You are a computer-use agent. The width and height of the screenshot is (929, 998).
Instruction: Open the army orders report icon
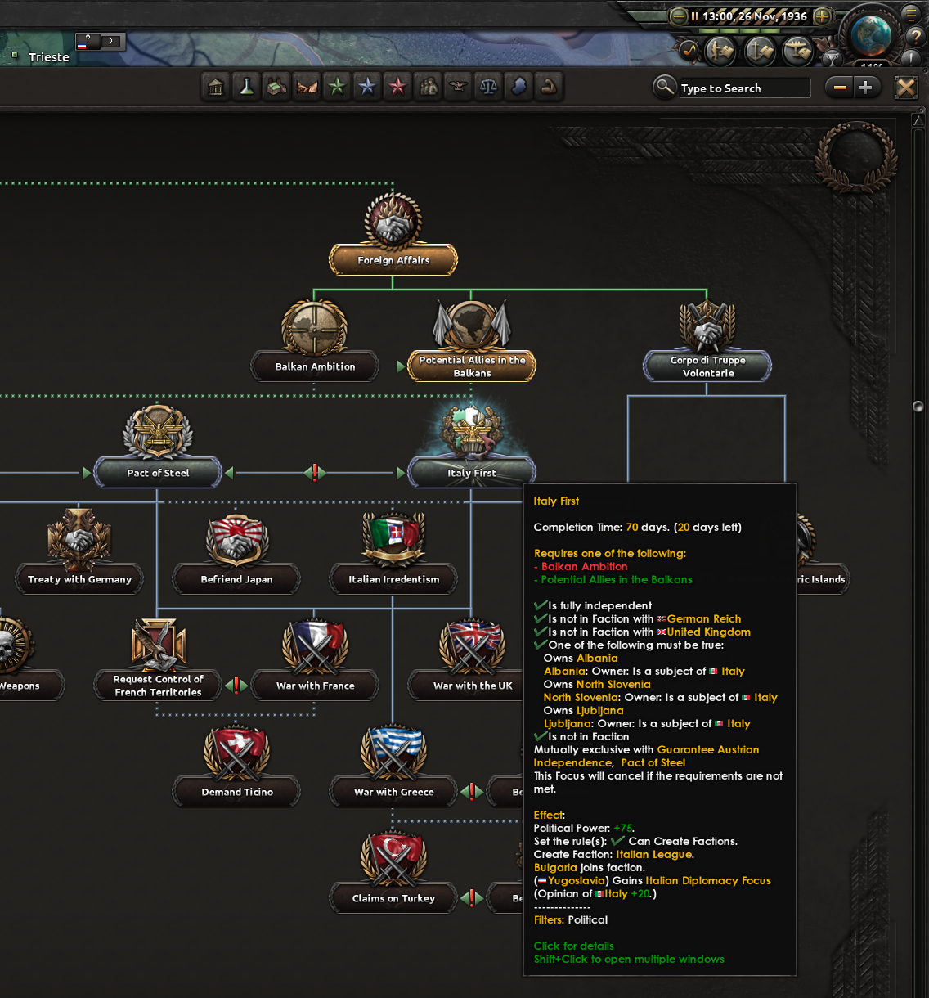pyautogui.click(x=720, y=51)
